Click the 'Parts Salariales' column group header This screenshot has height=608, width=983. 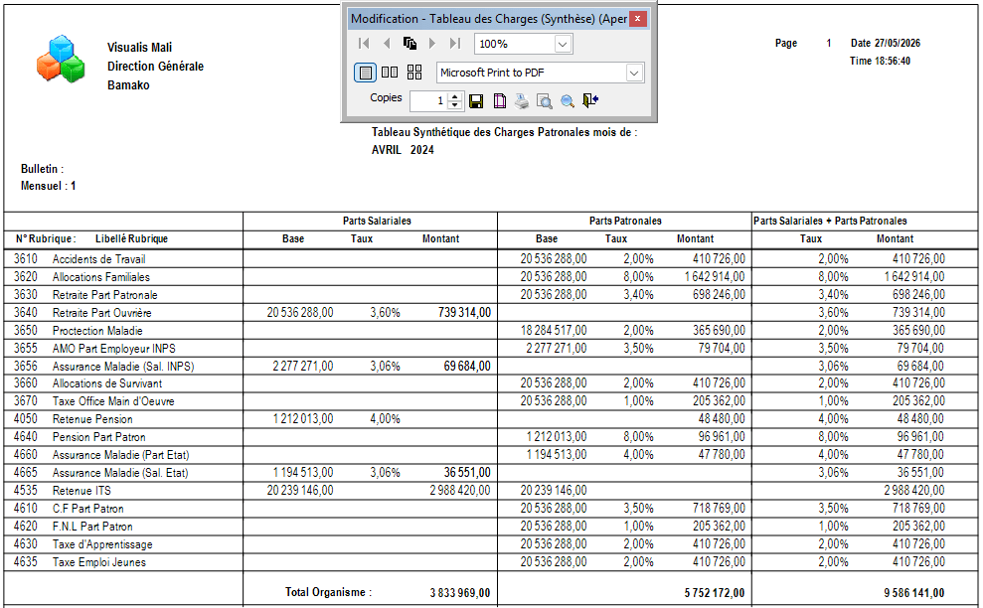377,221
